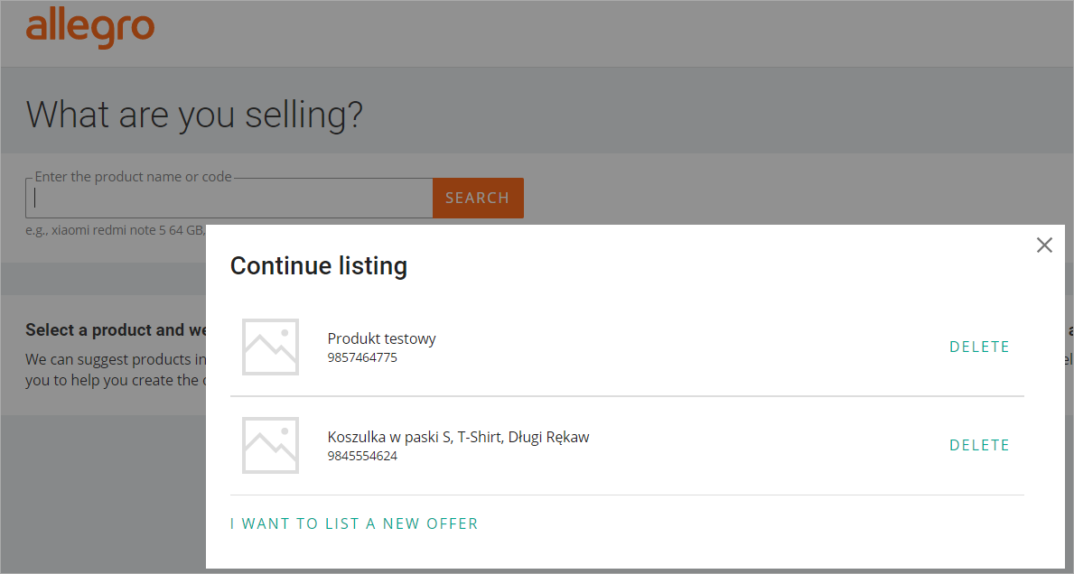Open the Produkt testowy draft title

381,338
